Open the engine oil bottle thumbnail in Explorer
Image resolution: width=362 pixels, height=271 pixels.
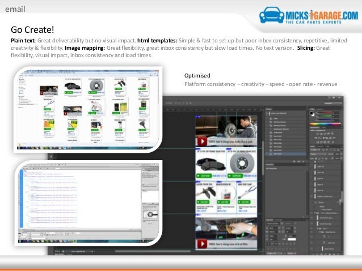click(96, 107)
